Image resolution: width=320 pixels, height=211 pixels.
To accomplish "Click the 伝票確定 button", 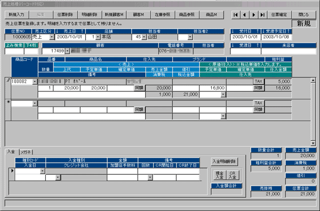I will 279,15.
